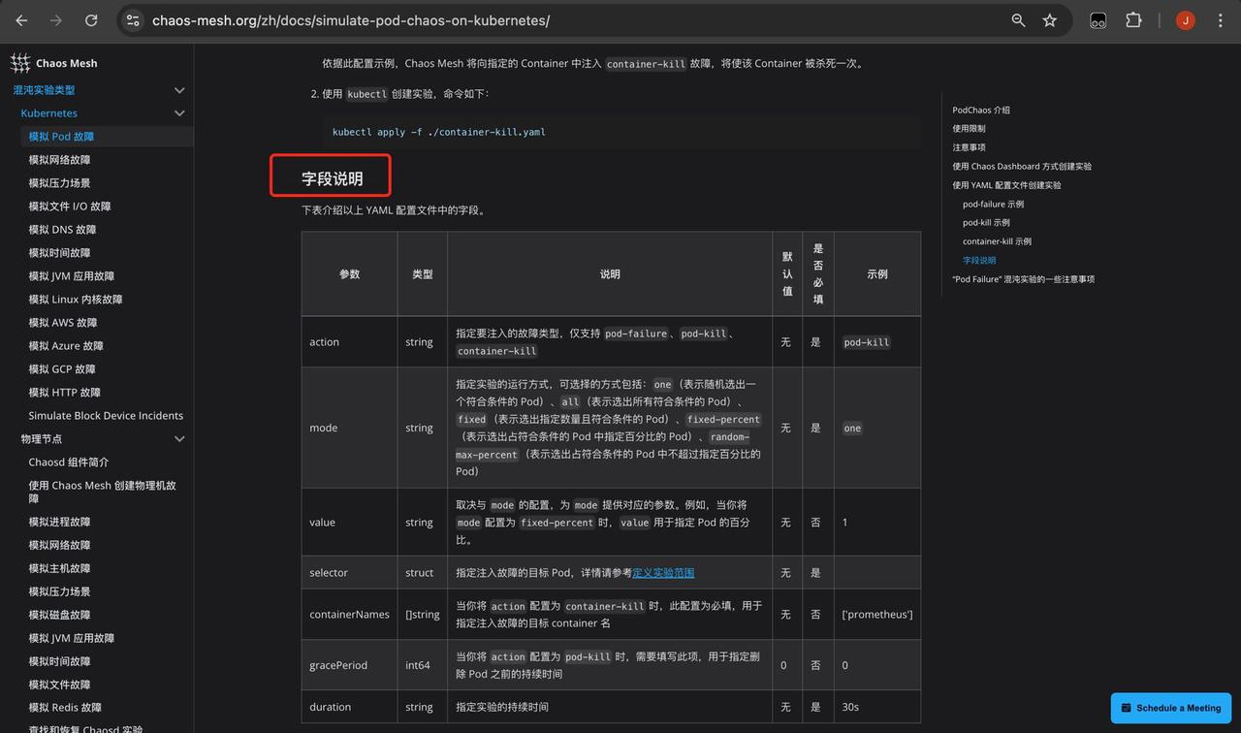This screenshot has width=1241, height=733.
Task: Open the extension icon left of Extensions puzzle
Action: (1098, 19)
